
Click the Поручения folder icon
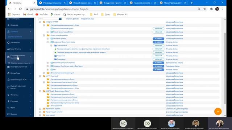tap(55, 56)
